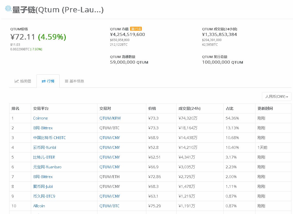
Task: Click QTUM/CNY pair in the BTER row
Action: (x=109, y=157)
